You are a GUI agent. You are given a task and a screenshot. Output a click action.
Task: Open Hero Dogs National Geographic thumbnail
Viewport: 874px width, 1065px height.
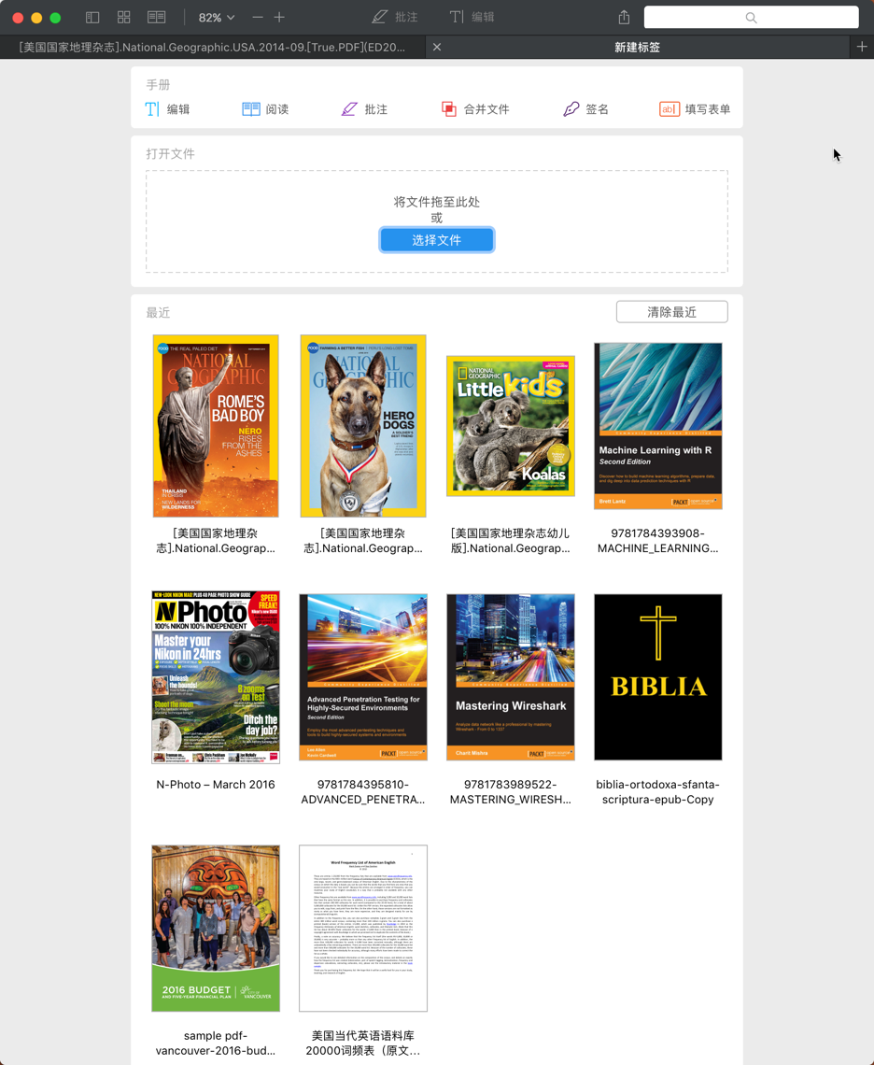tap(363, 426)
